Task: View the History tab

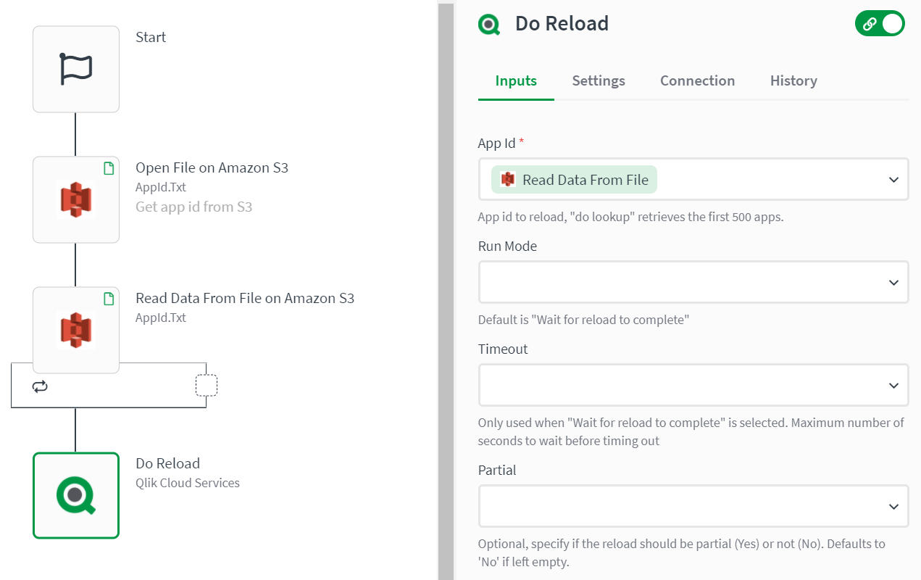Action: coord(793,80)
